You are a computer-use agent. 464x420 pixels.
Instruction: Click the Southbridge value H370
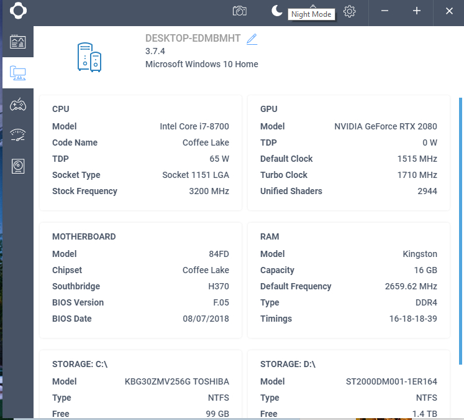[219, 286]
